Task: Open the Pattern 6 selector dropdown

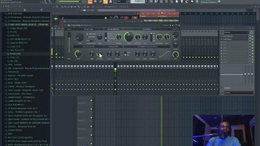Action: 137,2
